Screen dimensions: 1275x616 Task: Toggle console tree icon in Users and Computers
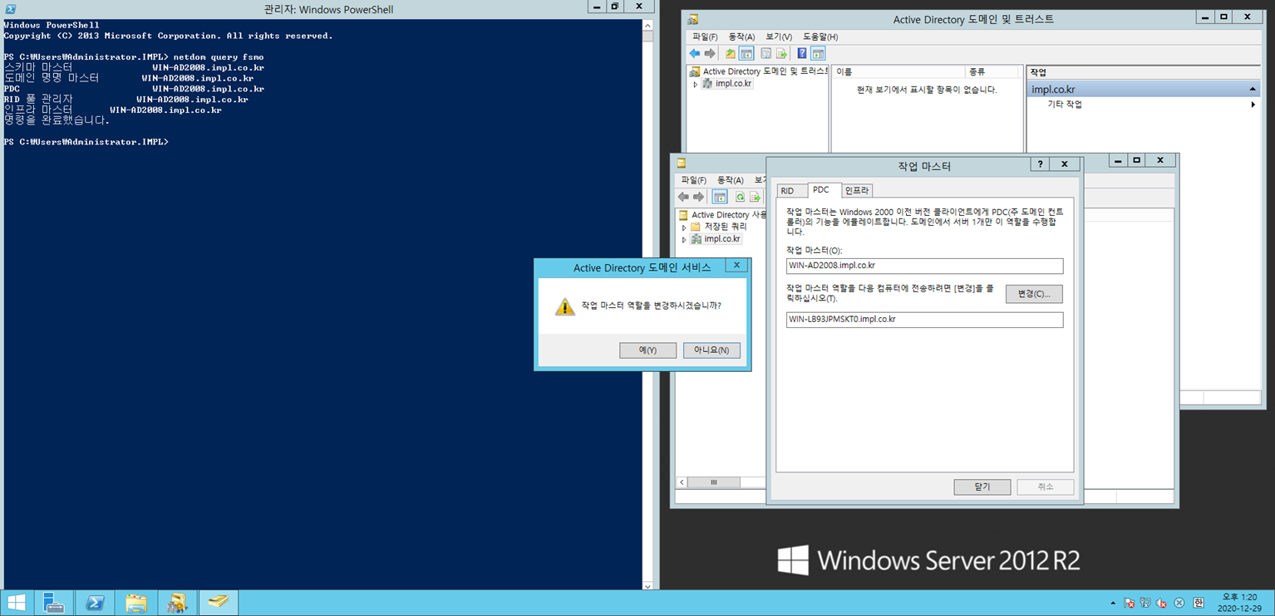[720, 197]
